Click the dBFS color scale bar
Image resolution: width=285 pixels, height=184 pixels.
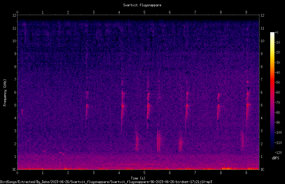tap(272, 92)
